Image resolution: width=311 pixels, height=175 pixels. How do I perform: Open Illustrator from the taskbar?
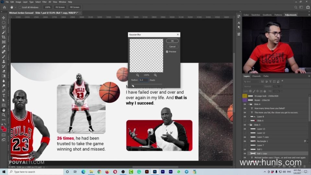click(147, 172)
